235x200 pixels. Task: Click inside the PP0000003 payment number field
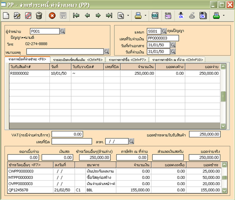point(163,38)
